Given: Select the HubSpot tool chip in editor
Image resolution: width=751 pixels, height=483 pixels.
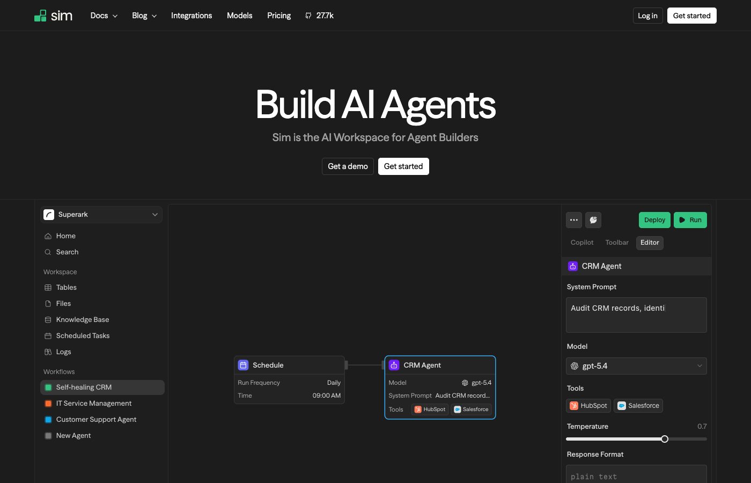Looking at the screenshot, I should point(588,406).
